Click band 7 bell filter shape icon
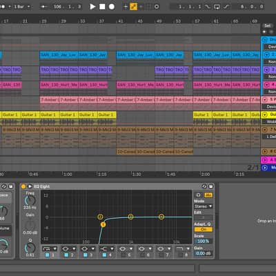This screenshot has height=276, width=276. point(161,249)
